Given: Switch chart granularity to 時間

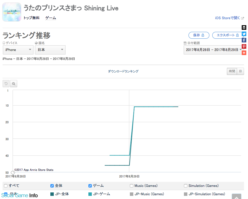Looking at the screenshot, I should pos(232,71).
